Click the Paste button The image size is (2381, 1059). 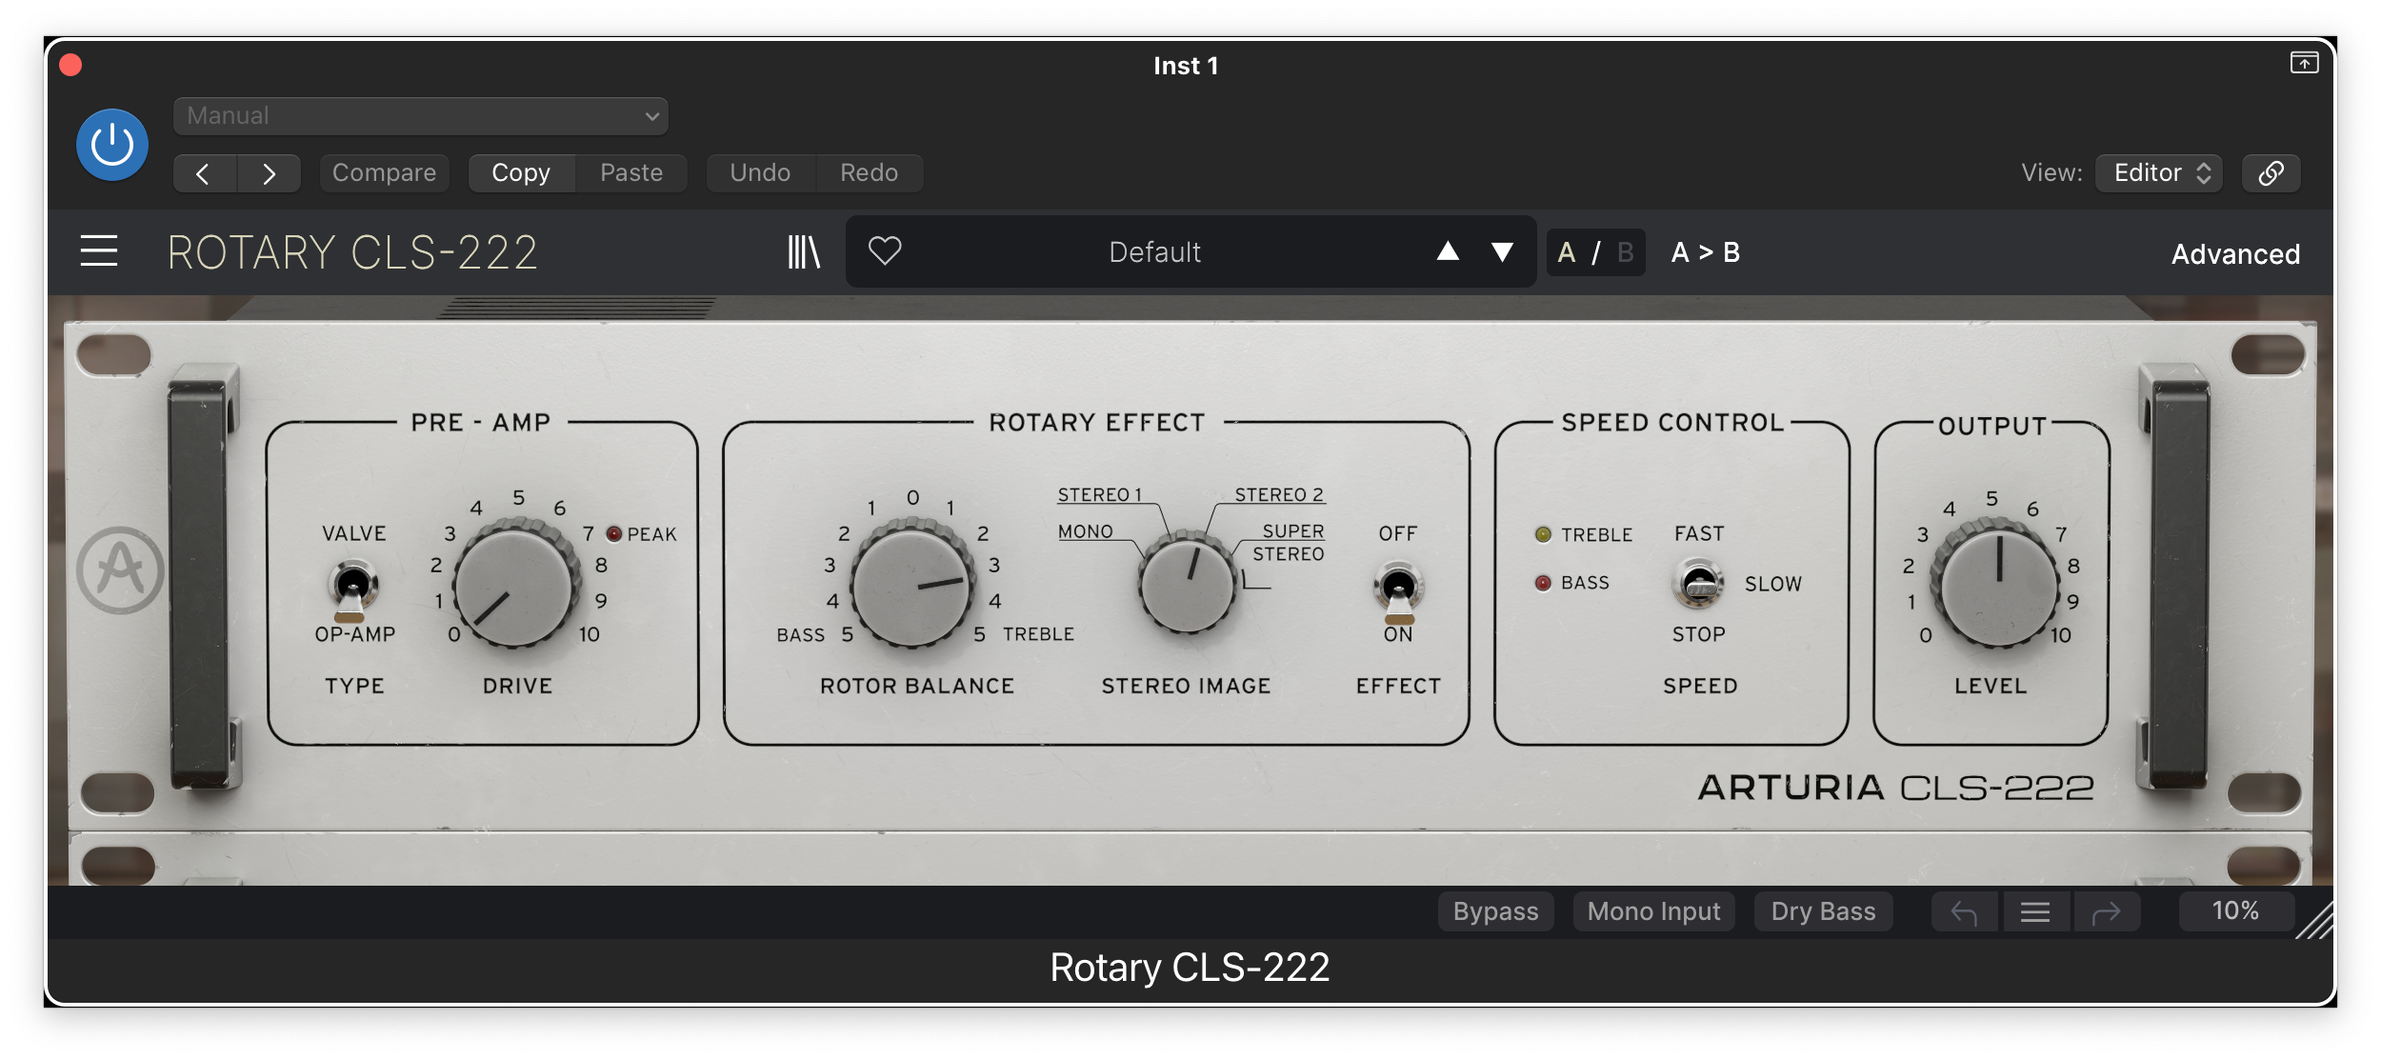point(631,173)
